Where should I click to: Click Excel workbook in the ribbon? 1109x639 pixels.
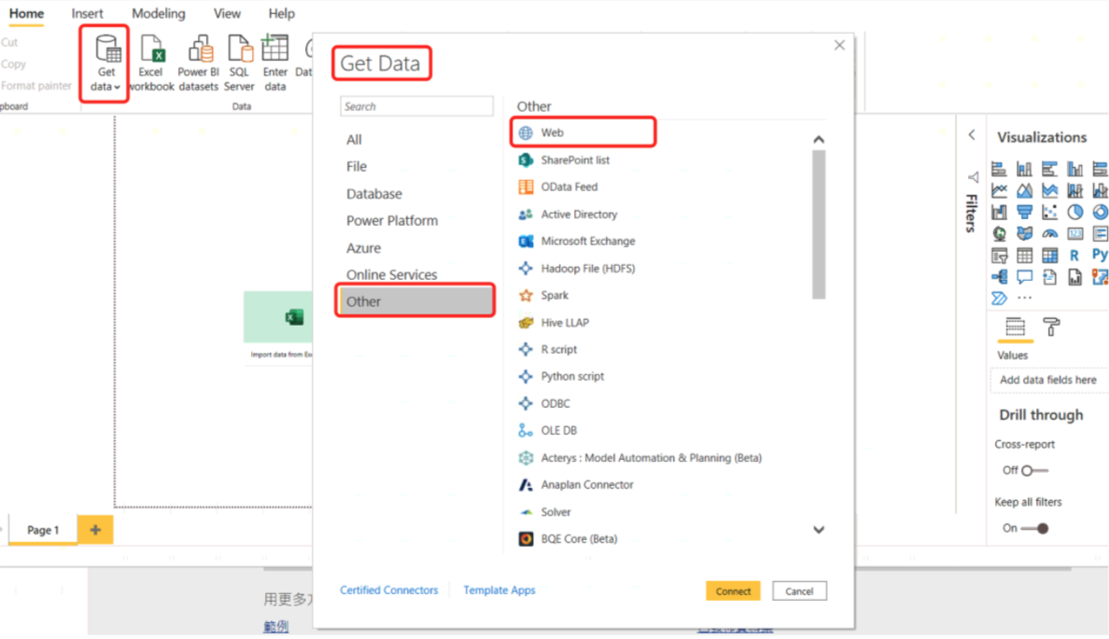pos(151,63)
